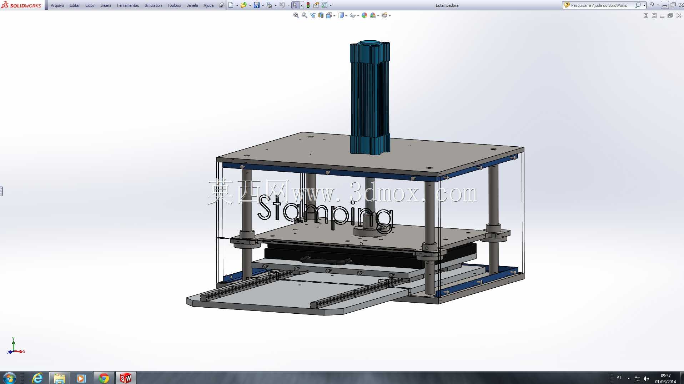Click the tile right panel icon
This screenshot has height=384, width=684.
point(654,16)
